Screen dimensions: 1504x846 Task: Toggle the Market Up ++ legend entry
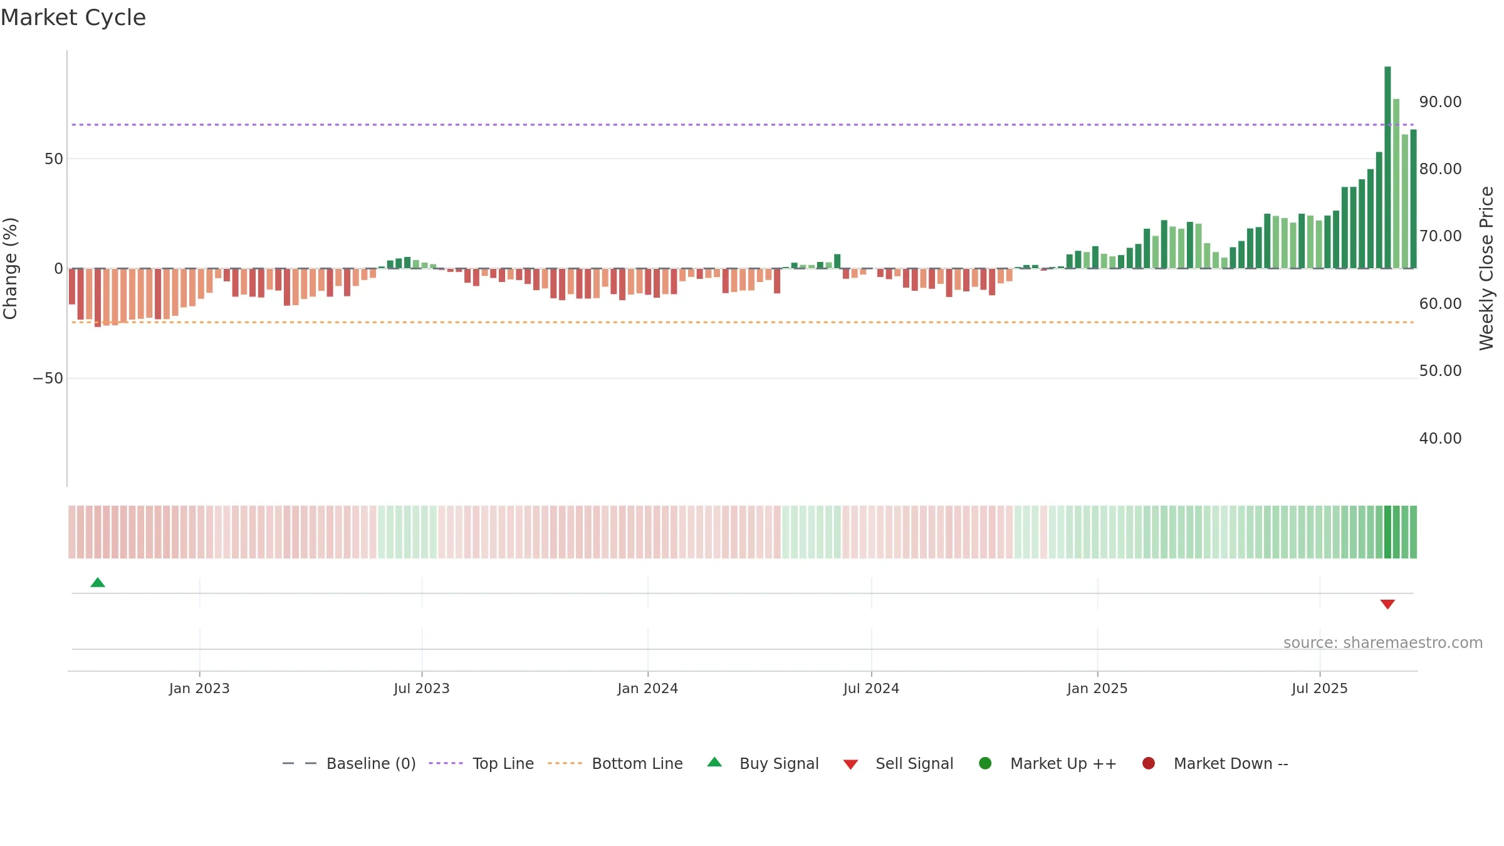pyautogui.click(x=1048, y=763)
